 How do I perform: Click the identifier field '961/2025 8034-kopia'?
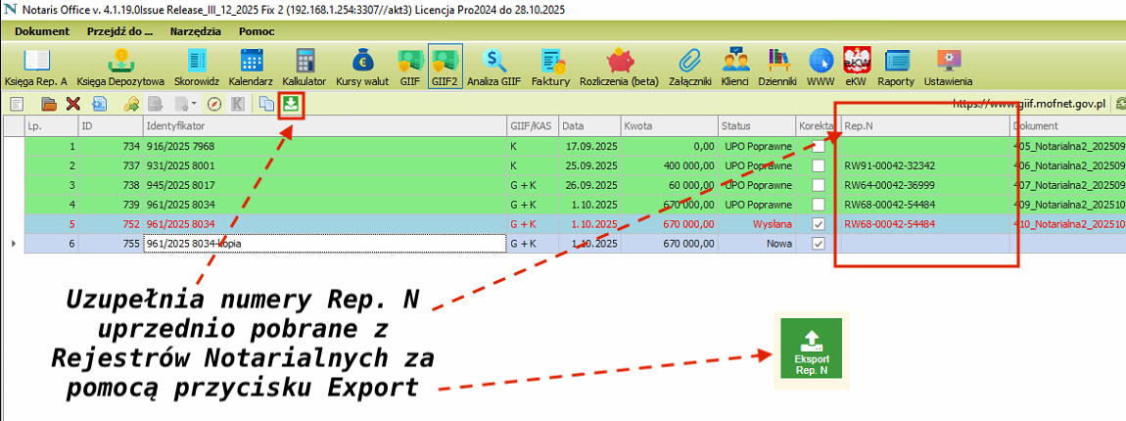[x=323, y=243]
